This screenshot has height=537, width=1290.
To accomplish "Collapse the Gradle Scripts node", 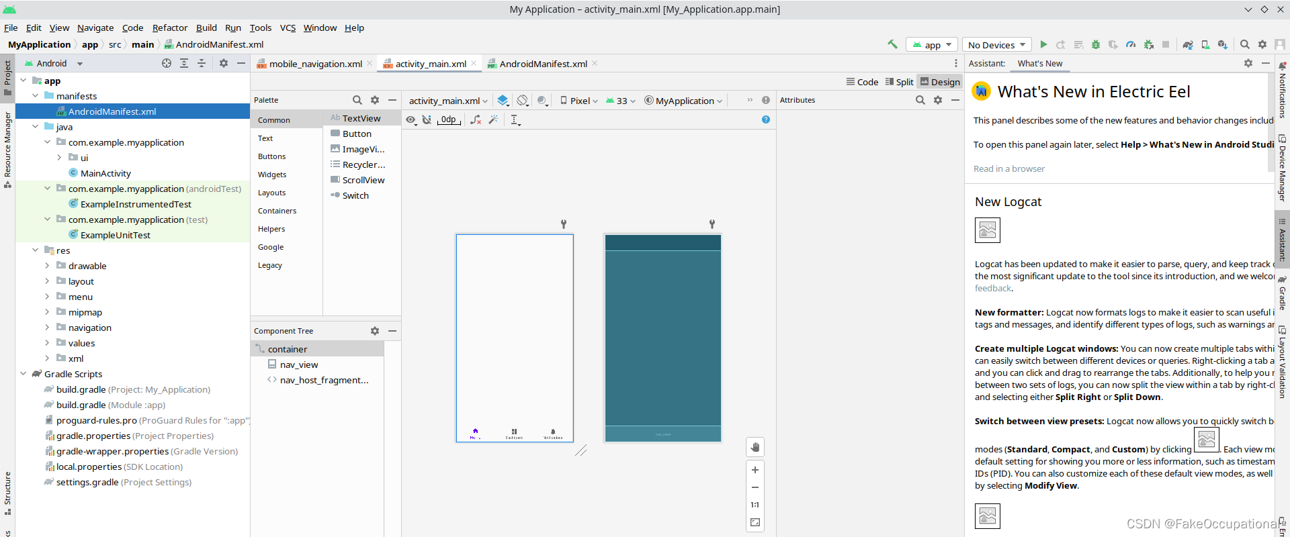I will click(23, 374).
